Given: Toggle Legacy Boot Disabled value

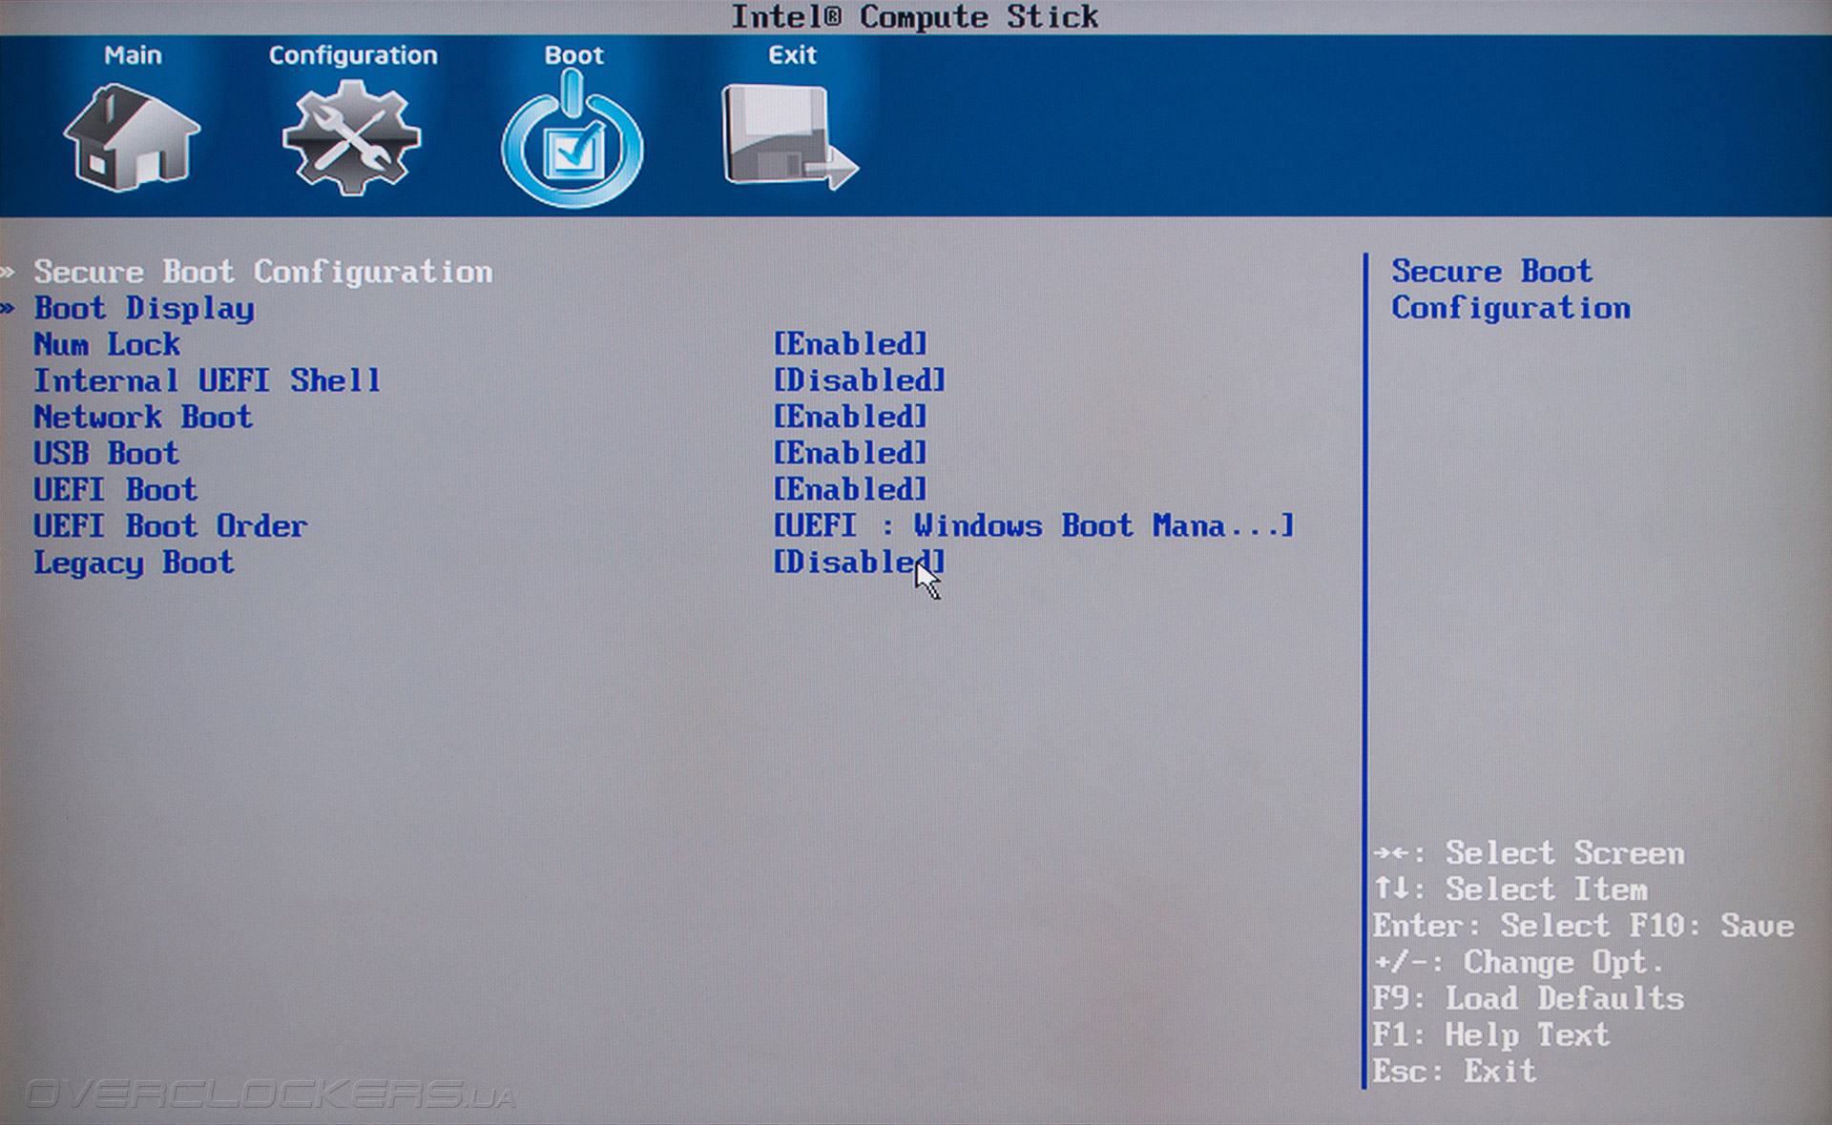Looking at the screenshot, I should pyautogui.click(x=857, y=562).
